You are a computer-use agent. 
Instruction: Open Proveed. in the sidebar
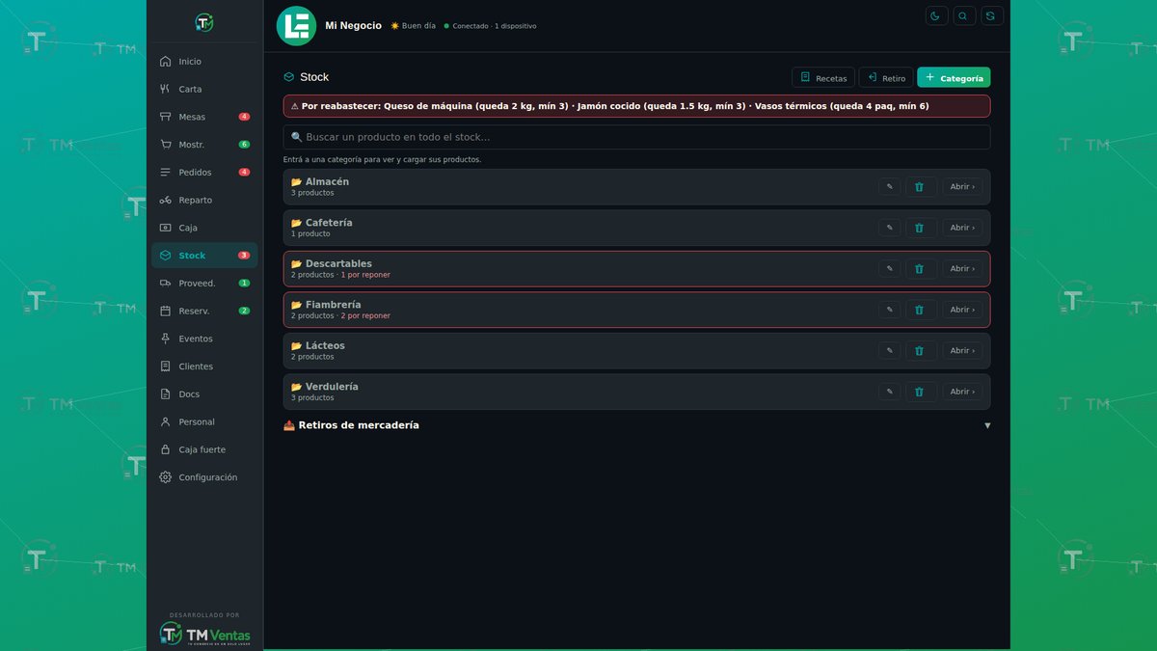click(204, 284)
